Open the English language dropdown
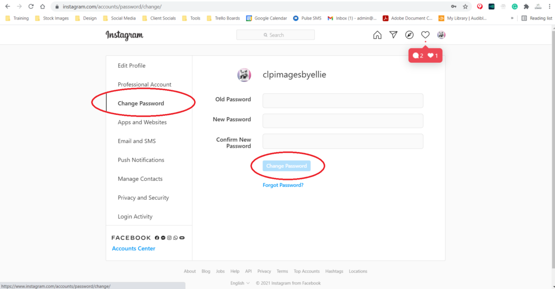555x289 pixels. 240,283
